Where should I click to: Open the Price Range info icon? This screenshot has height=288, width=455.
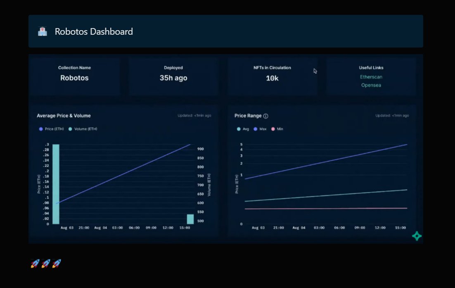[x=265, y=116]
